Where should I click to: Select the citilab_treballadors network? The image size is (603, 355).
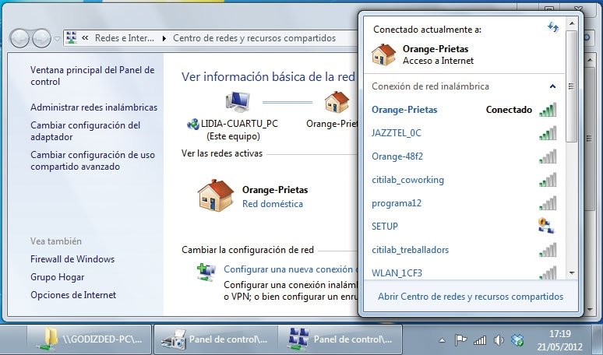[464, 250]
